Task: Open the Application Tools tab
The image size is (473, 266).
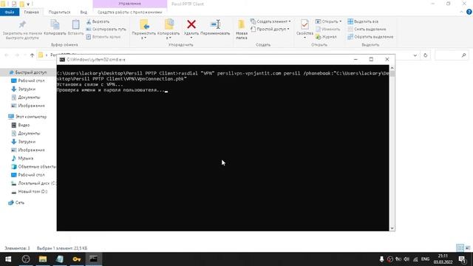Action: tap(130, 12)
